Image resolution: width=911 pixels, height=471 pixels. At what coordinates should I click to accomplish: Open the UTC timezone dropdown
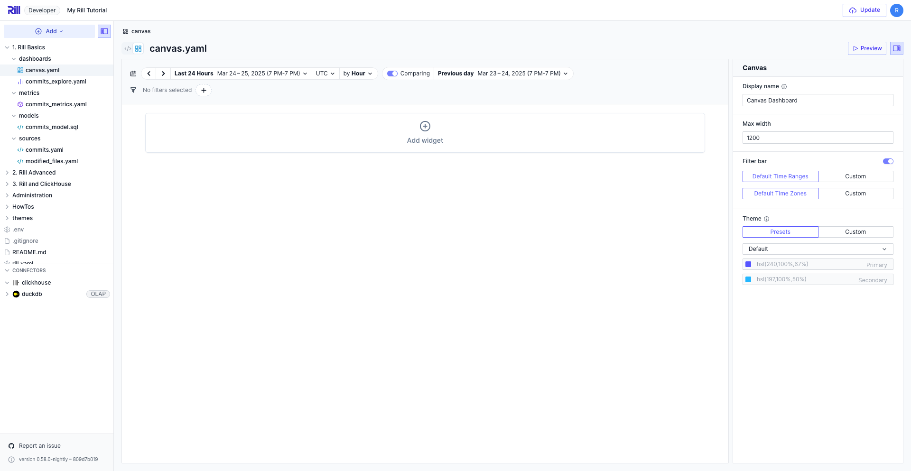pos(325,74)
